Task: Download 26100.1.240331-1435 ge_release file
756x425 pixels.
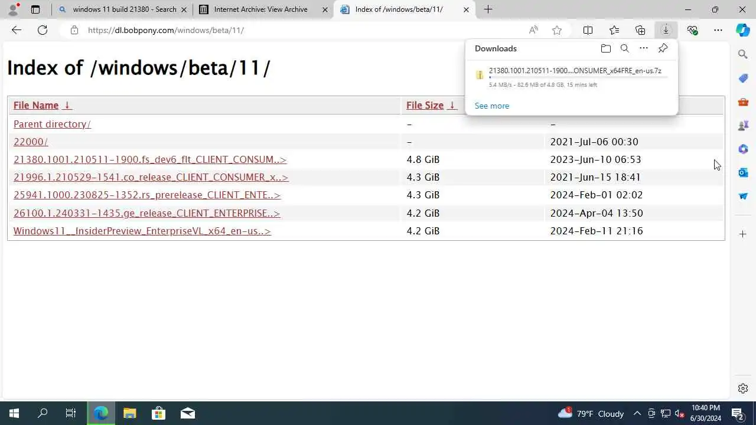Action: point(146,213)
